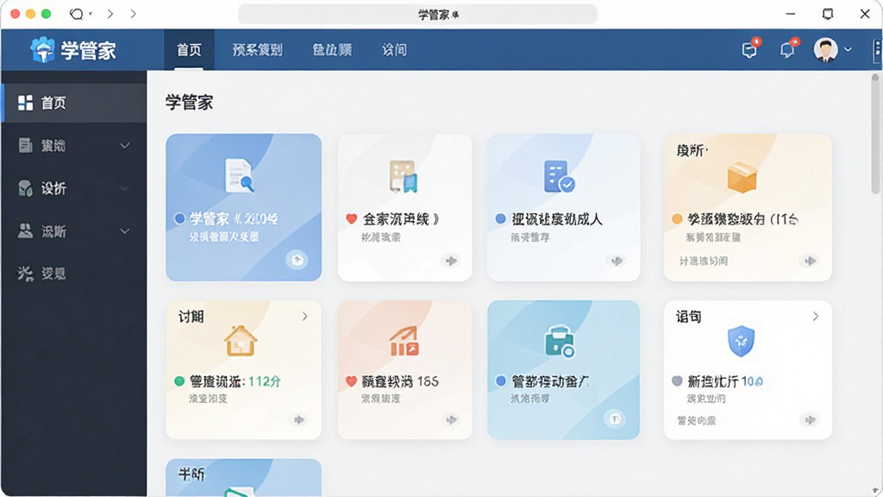
Task: Click the chart growth icon on pink card
Action: tap(404, 341)
